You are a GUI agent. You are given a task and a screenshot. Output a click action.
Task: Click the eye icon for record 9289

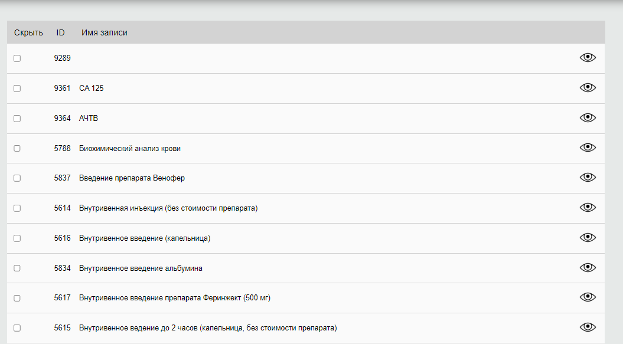[x=588, y=57]
